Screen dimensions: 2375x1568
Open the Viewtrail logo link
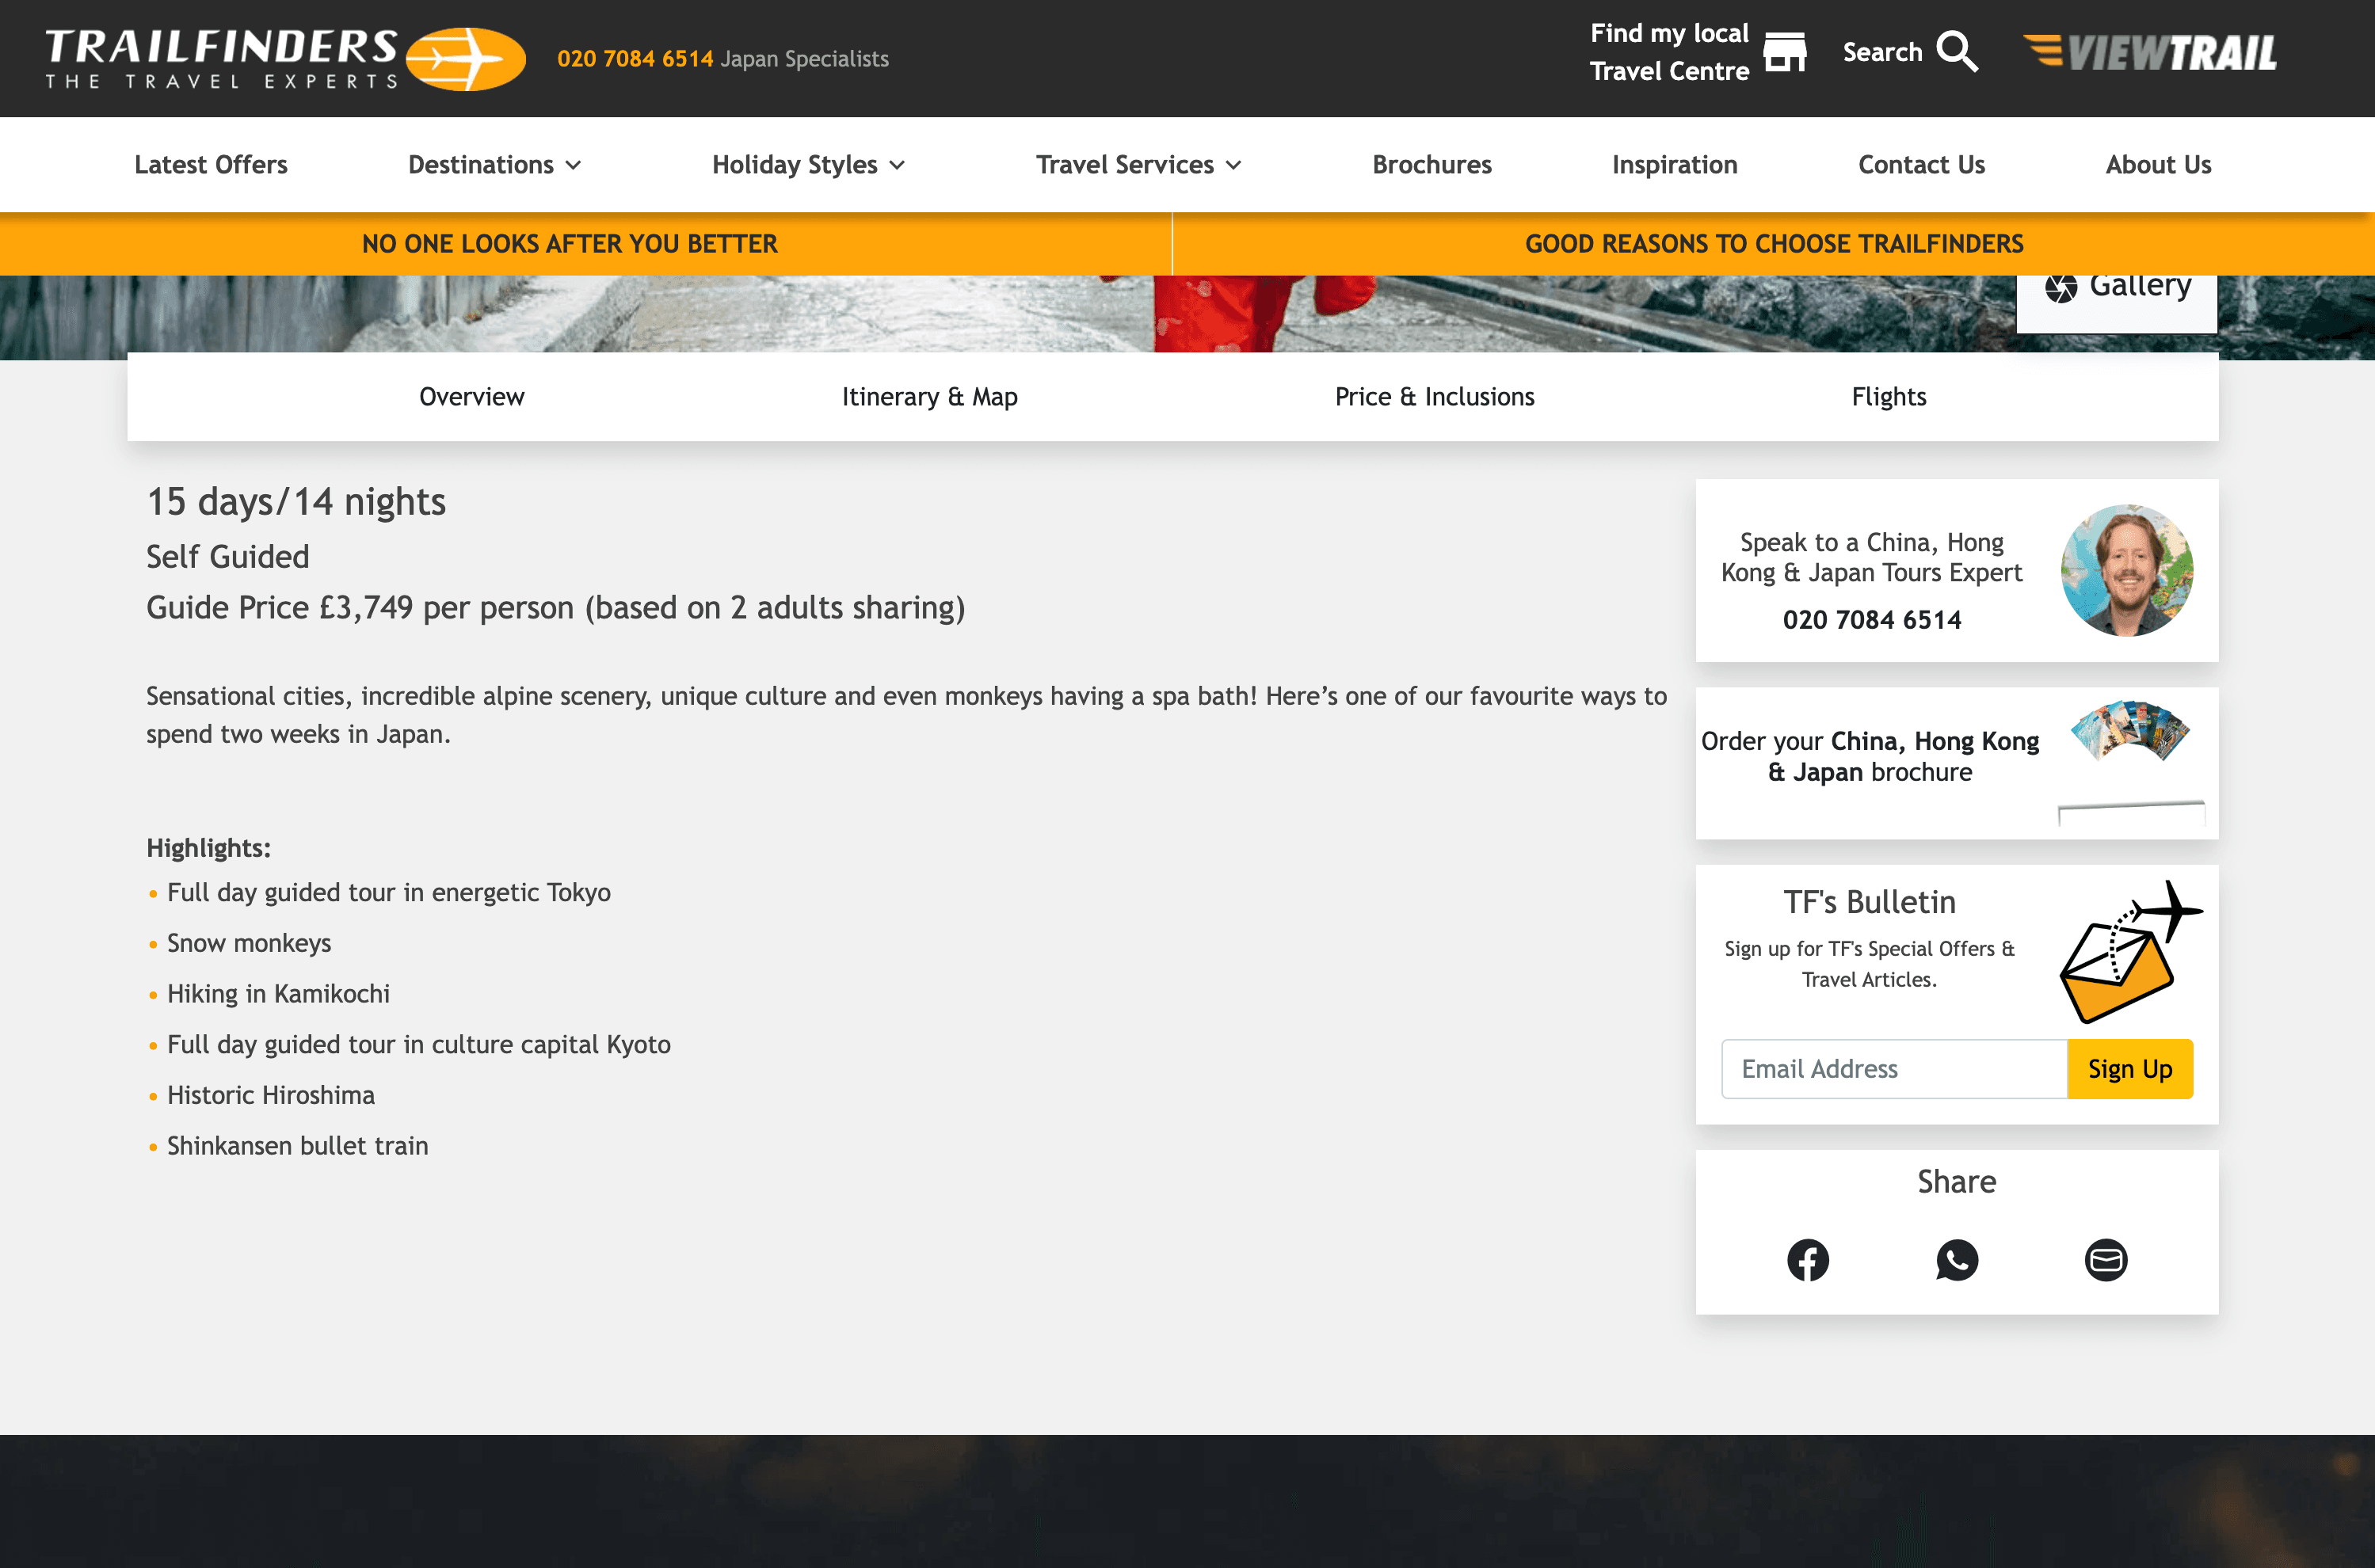2149,52
